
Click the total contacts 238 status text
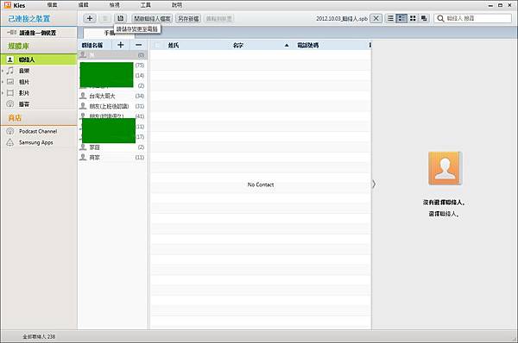[x=39, y=336]
